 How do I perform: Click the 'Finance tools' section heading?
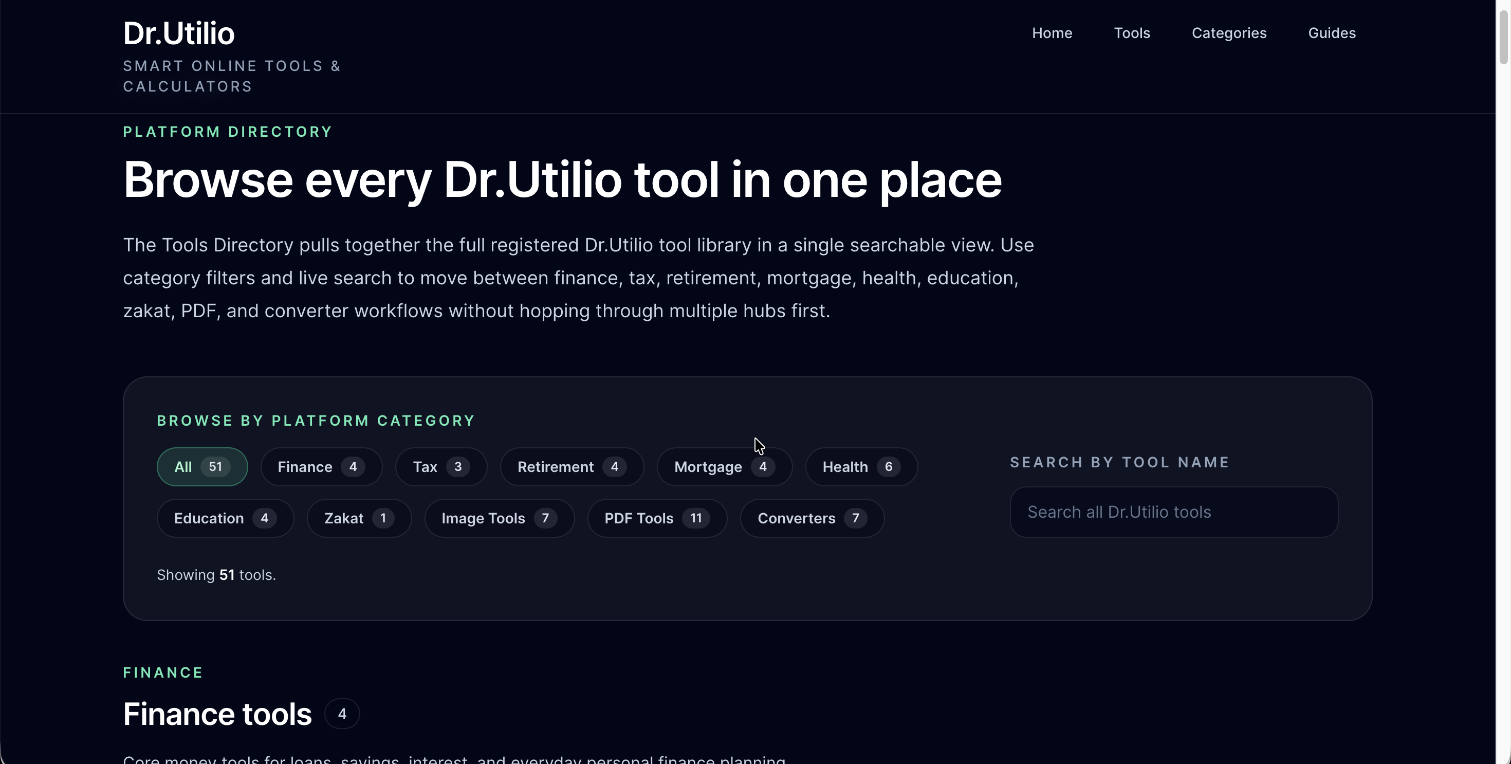[217, 714]
